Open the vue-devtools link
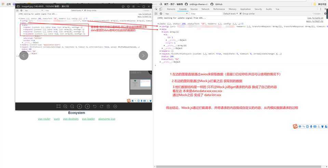 [71, 119]
